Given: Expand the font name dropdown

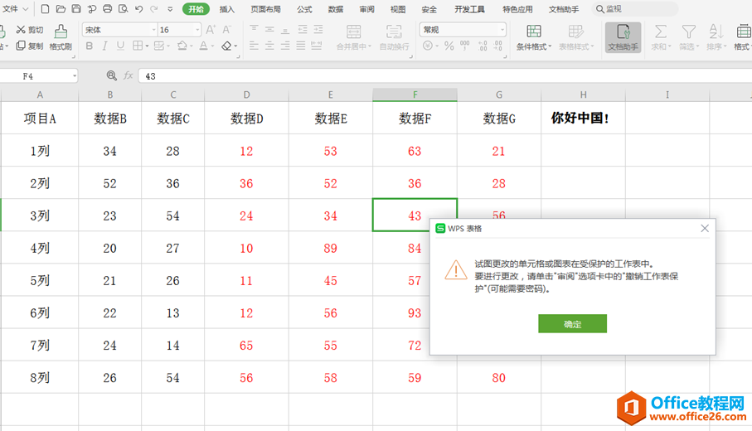Looking at the screenshot, I should click(x=154, y=30).
